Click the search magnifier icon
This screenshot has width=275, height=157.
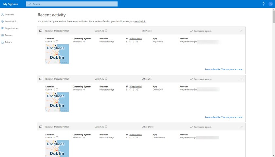(x=29, y=4)
